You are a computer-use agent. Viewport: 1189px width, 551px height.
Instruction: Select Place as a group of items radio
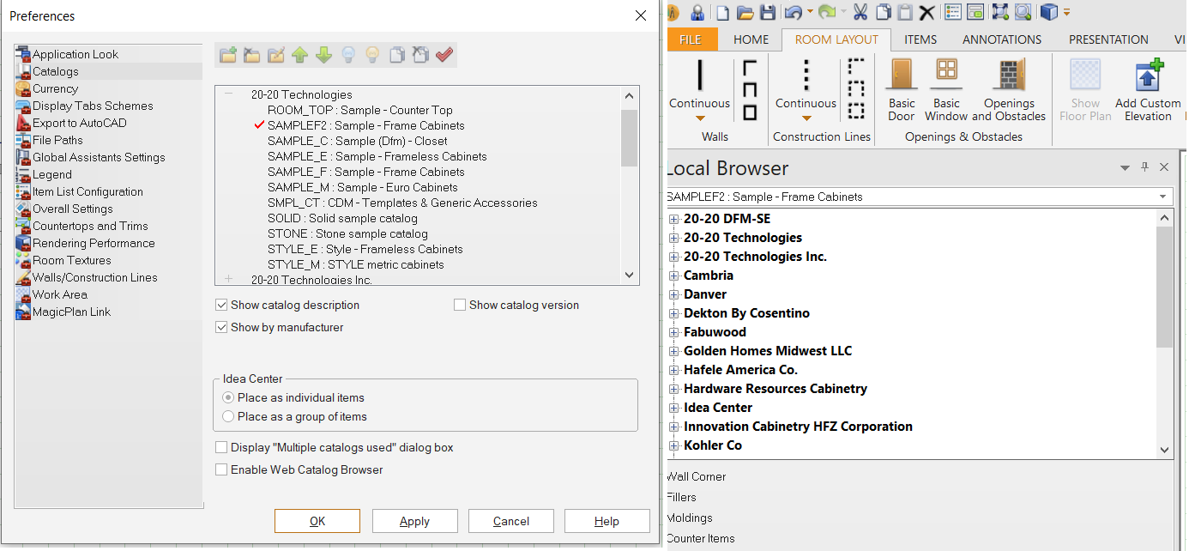228,417
